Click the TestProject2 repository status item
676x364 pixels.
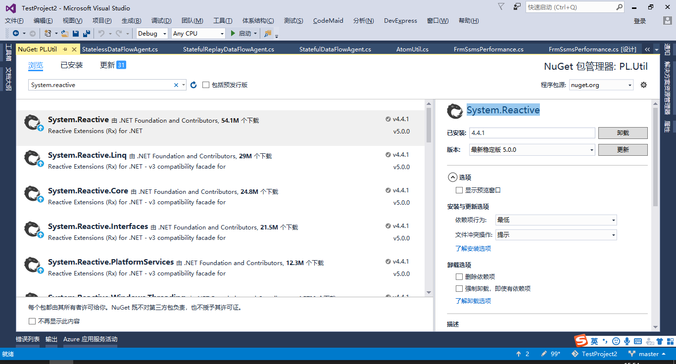594,354
